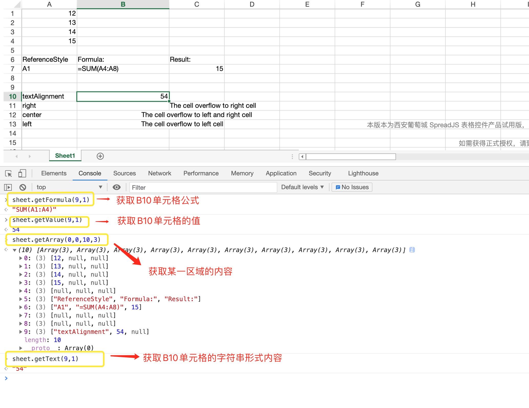The height and width of the screenshot is (408, 529).
Task: Toggle the device toolbar icon
Action: (22, 173)
